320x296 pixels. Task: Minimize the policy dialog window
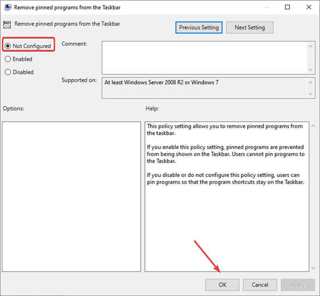pyautogui.click(x=266, y=7)
